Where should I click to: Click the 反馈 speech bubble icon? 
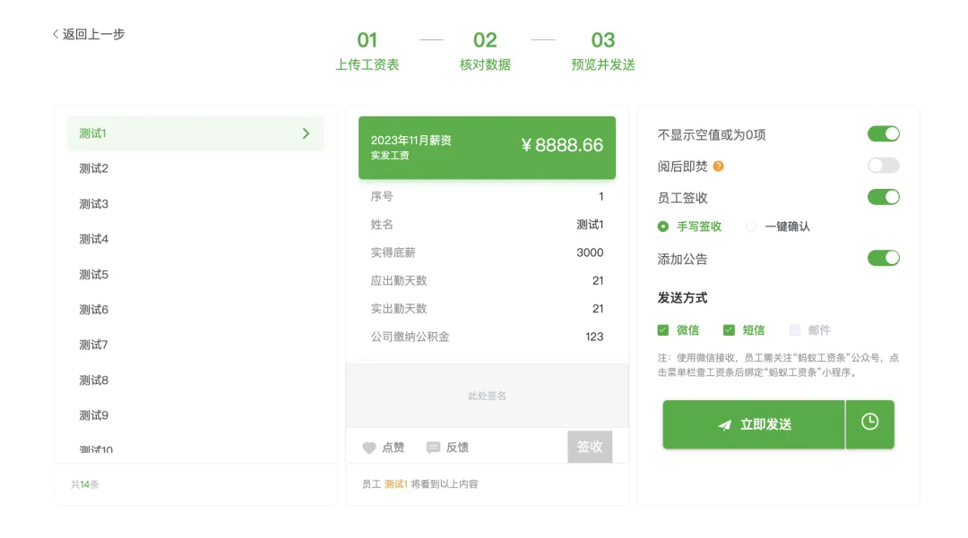[434, 448]
